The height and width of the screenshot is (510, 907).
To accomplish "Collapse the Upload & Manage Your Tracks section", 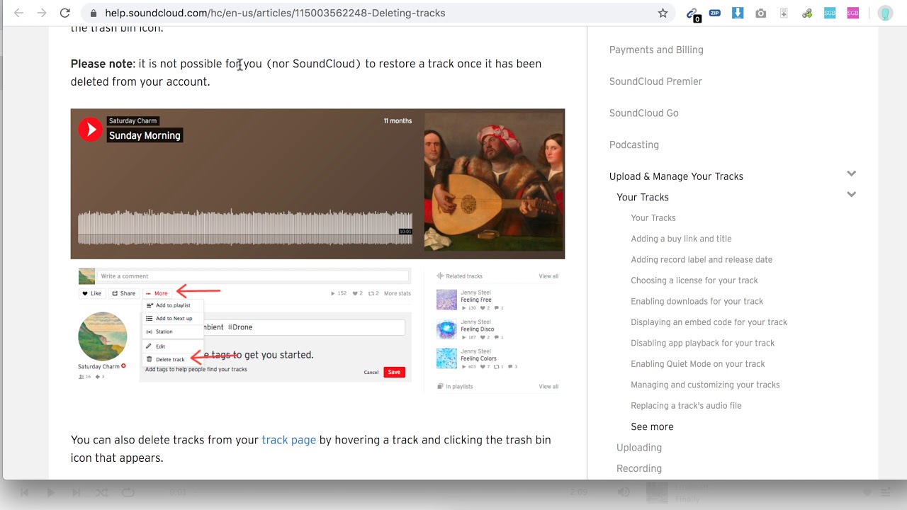I will click(851, 173).
